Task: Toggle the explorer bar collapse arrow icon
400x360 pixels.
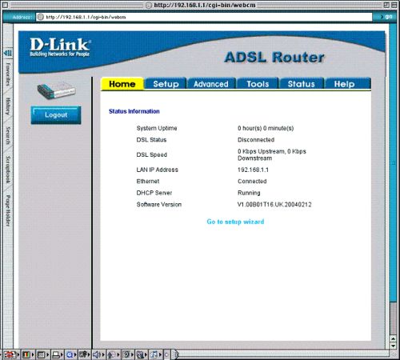Action: (x=8, y=53)
